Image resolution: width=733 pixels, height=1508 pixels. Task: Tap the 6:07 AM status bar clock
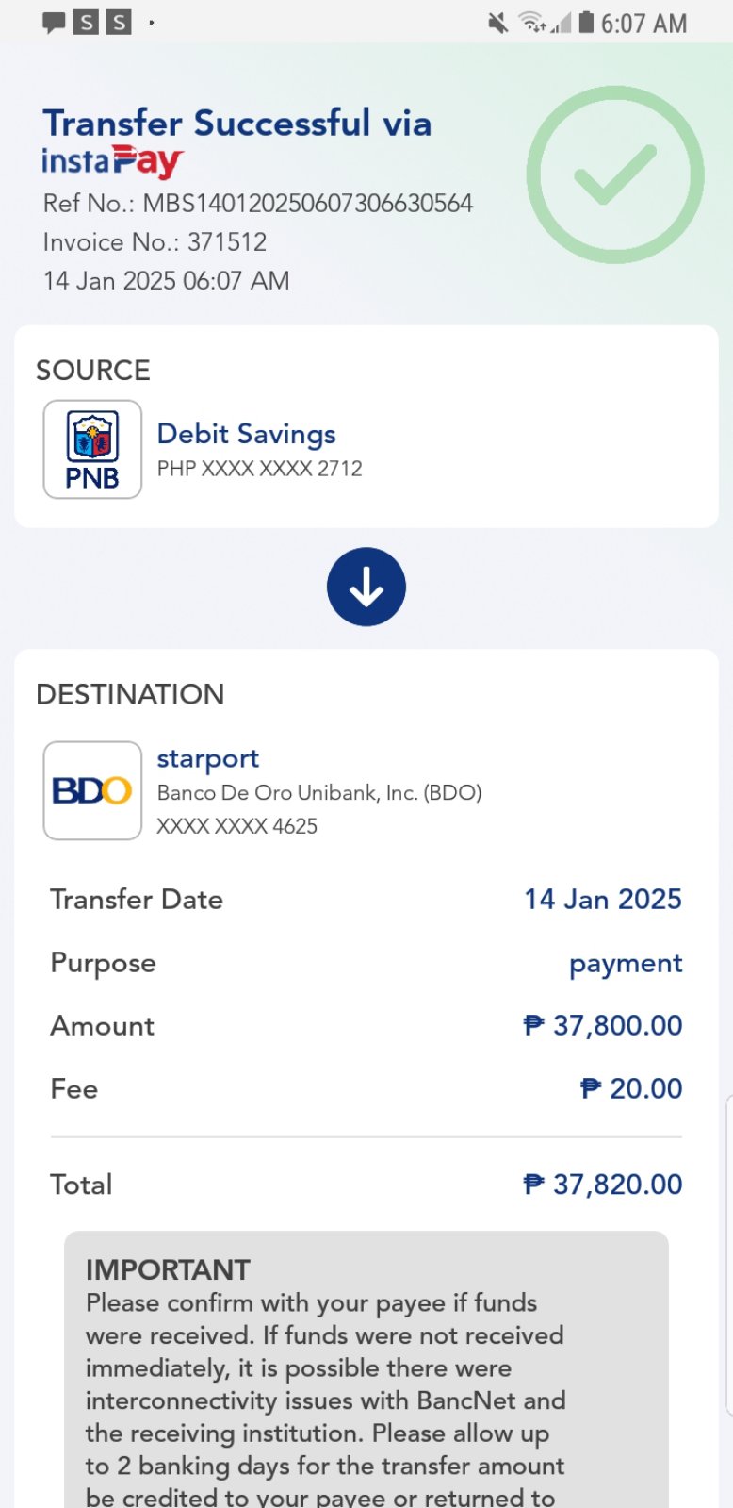point(644,23)
